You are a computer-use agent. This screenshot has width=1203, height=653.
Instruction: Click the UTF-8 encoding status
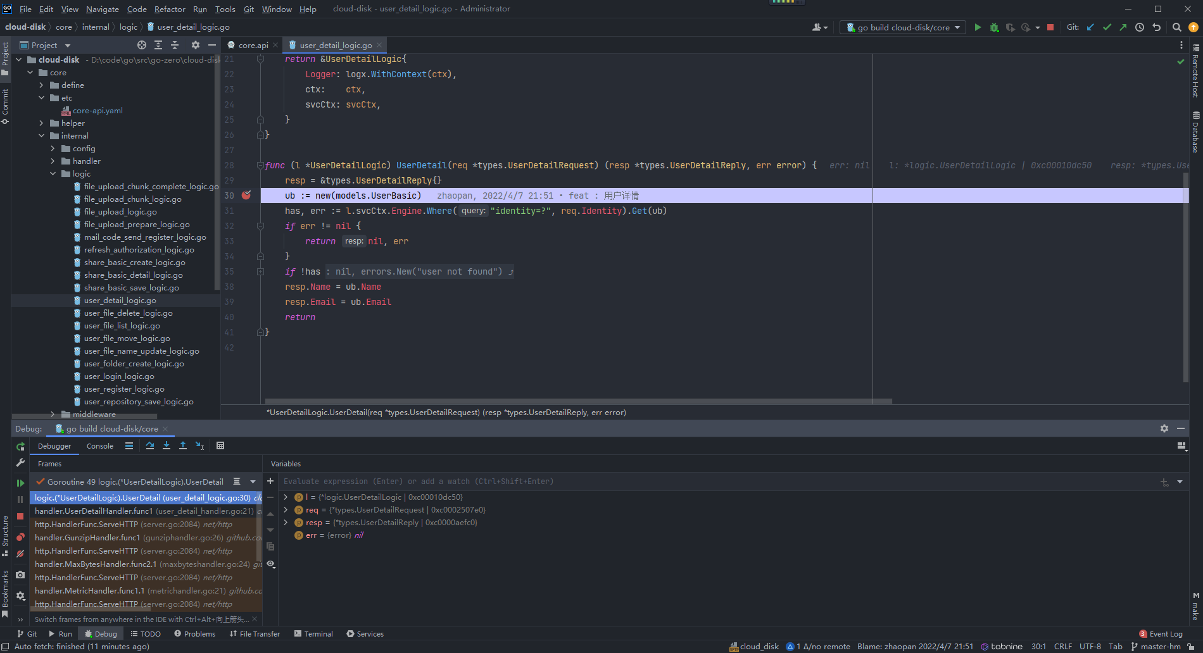1090,646
